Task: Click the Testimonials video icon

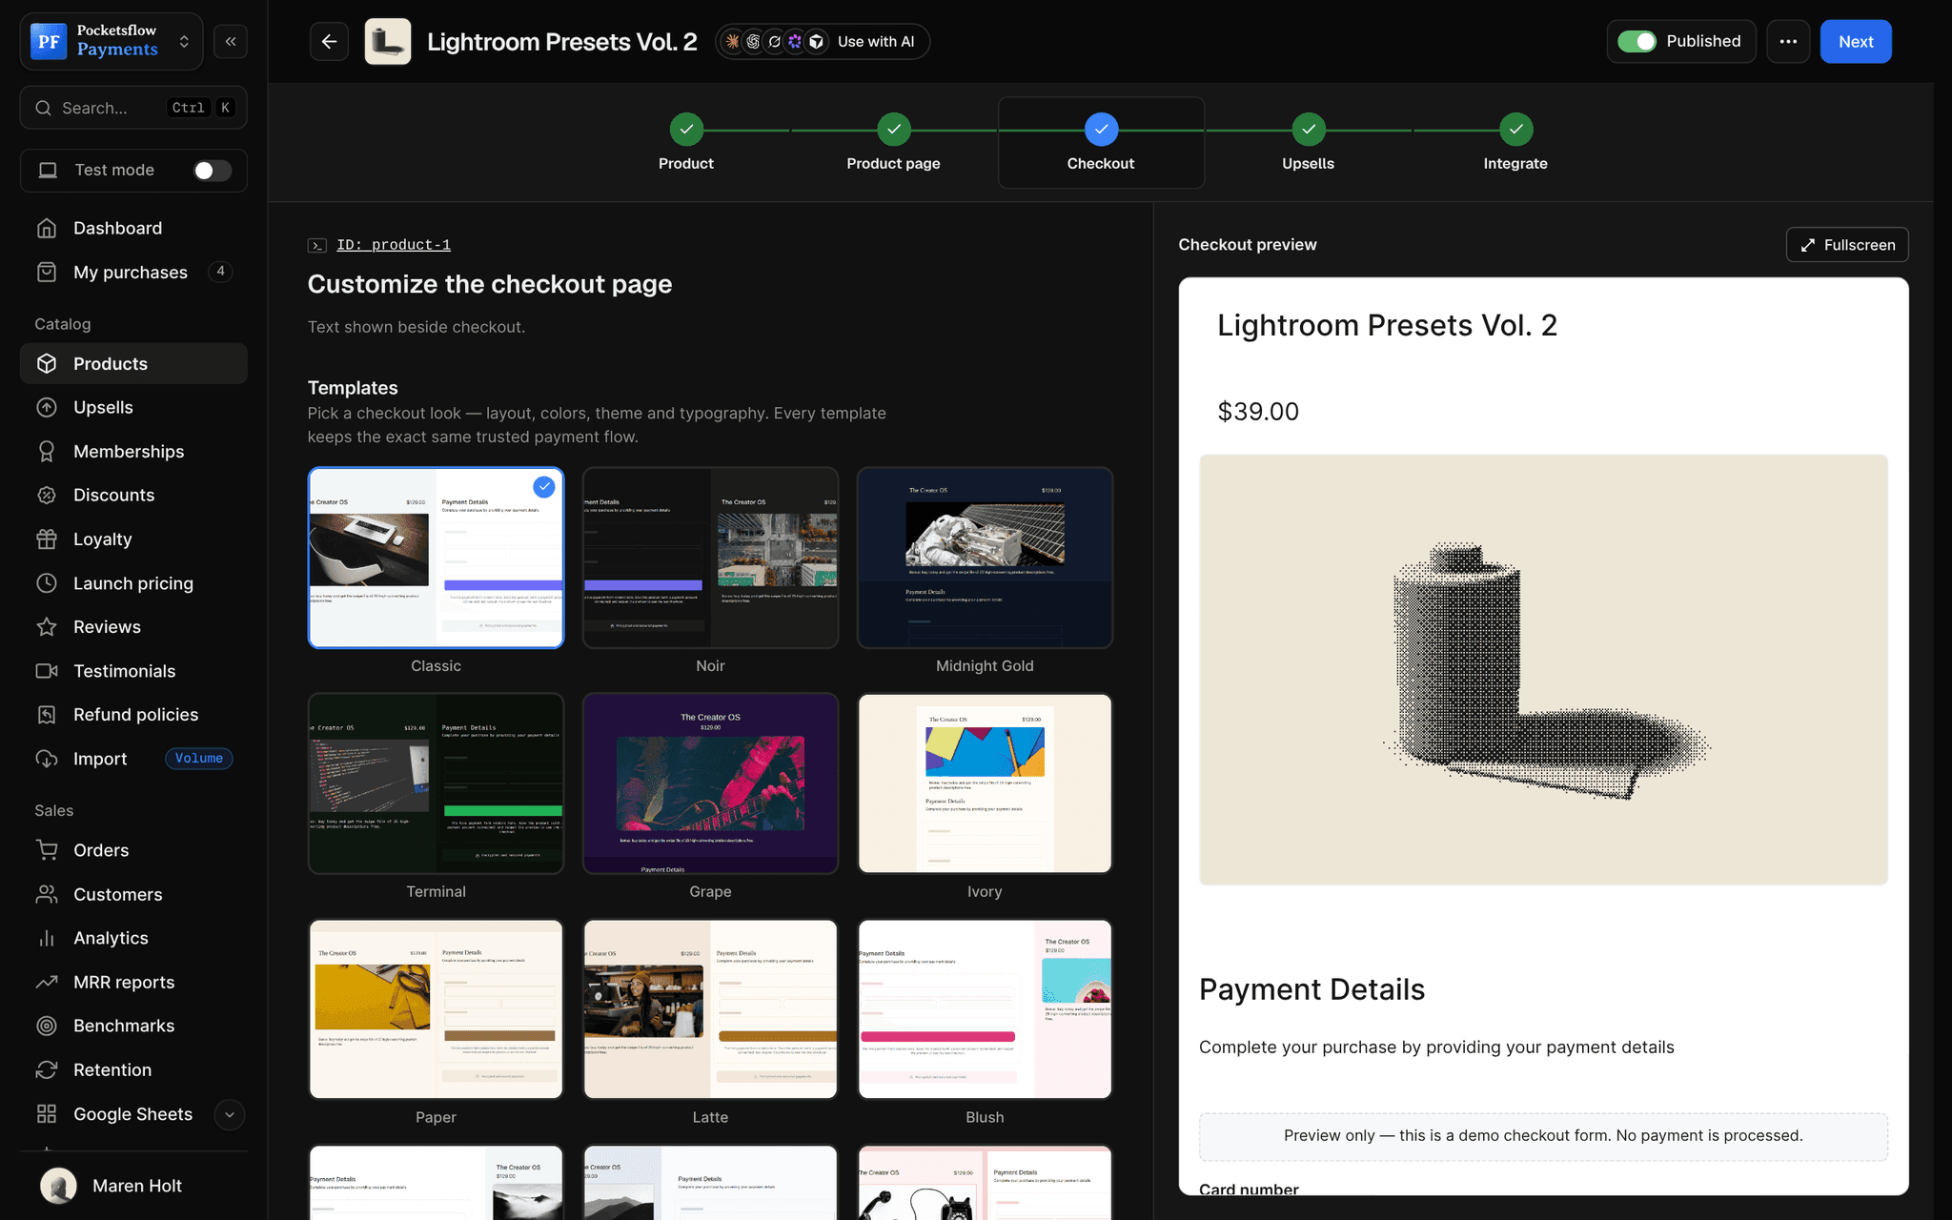Action: point(47,670)
